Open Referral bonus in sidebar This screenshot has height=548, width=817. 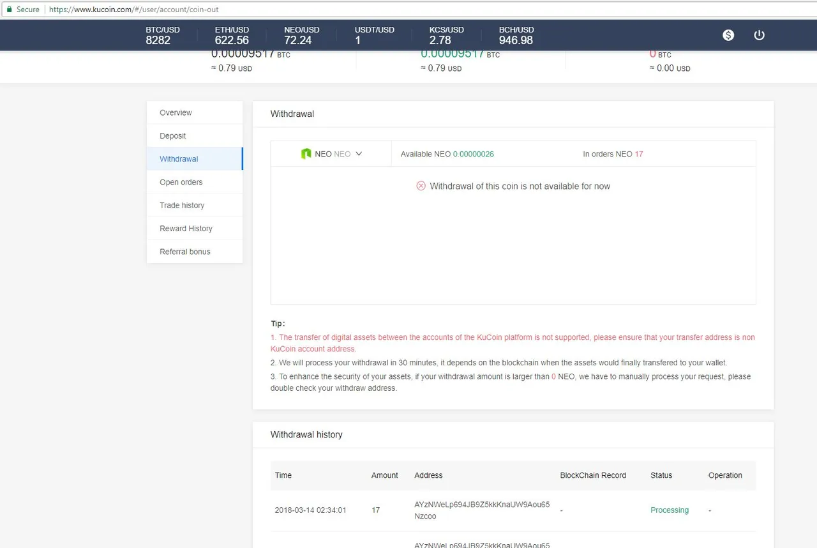195,252
